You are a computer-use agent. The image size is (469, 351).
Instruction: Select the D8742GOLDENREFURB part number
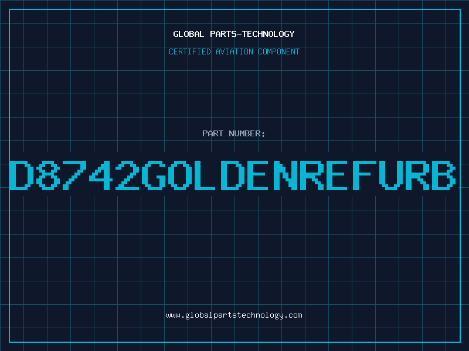coord(233,175)
